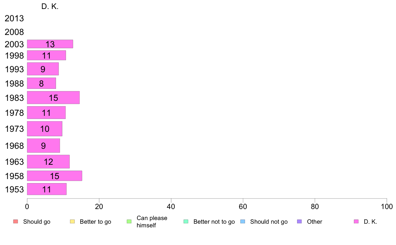Click the 2008 year label

[x=14, y=32]
